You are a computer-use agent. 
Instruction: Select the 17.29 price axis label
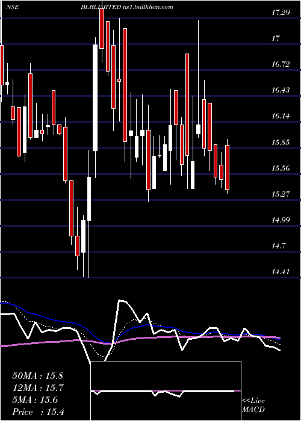[x=281, y=12]
